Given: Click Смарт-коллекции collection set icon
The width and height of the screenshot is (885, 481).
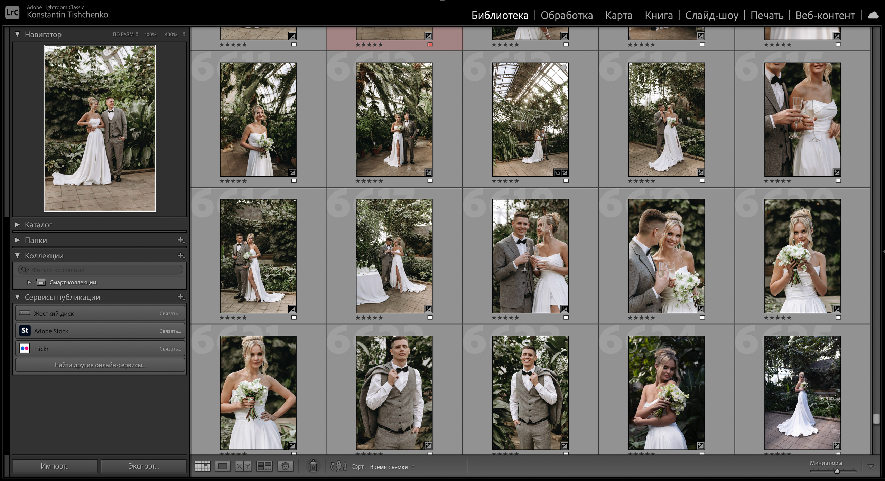Looking at the screenshot, I should point(41,282).
